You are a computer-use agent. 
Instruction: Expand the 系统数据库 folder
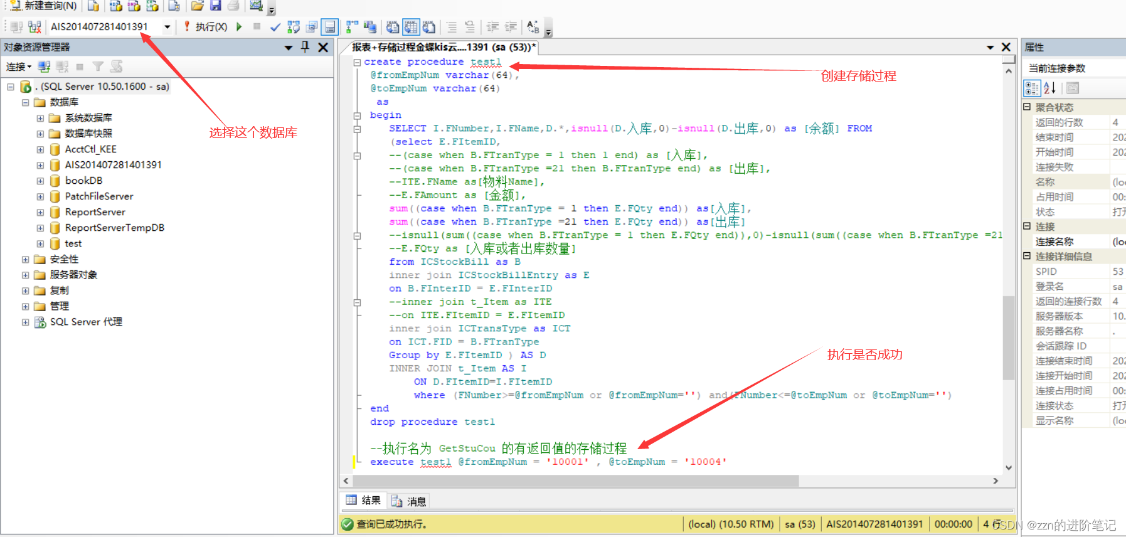click(40, 118)
